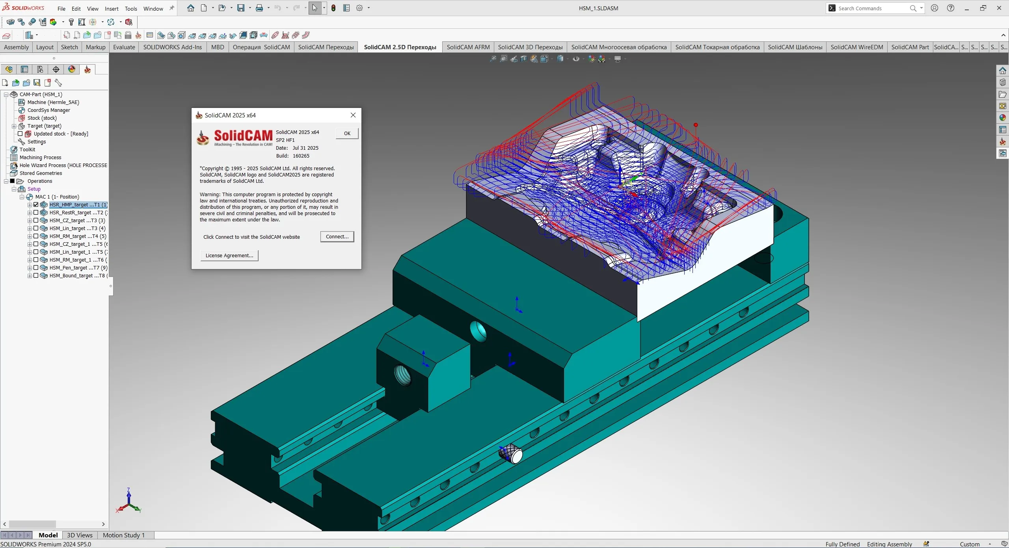Open the SolidWorks Resources home in task pane

(x=1003, y=71)
